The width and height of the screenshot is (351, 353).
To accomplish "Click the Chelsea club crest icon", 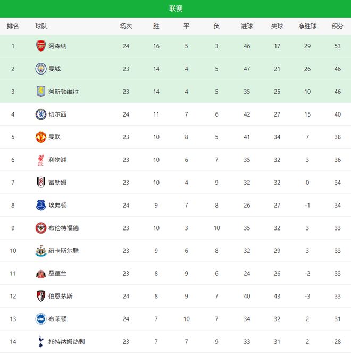I will 41,114.
